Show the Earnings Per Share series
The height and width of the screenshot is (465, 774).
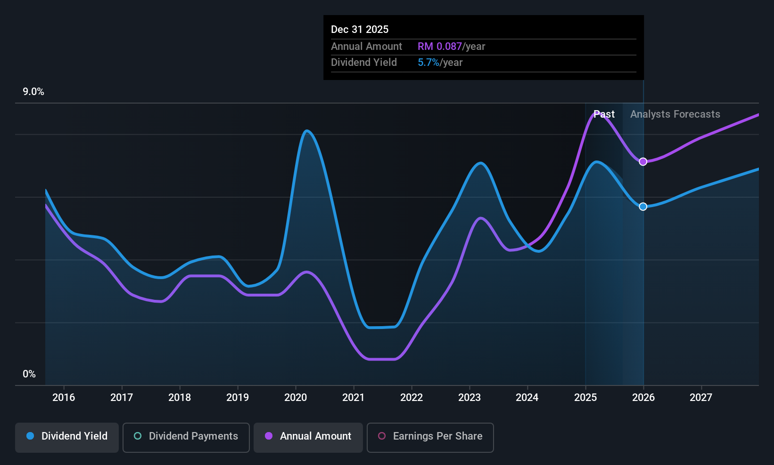(x=430, y=436)
